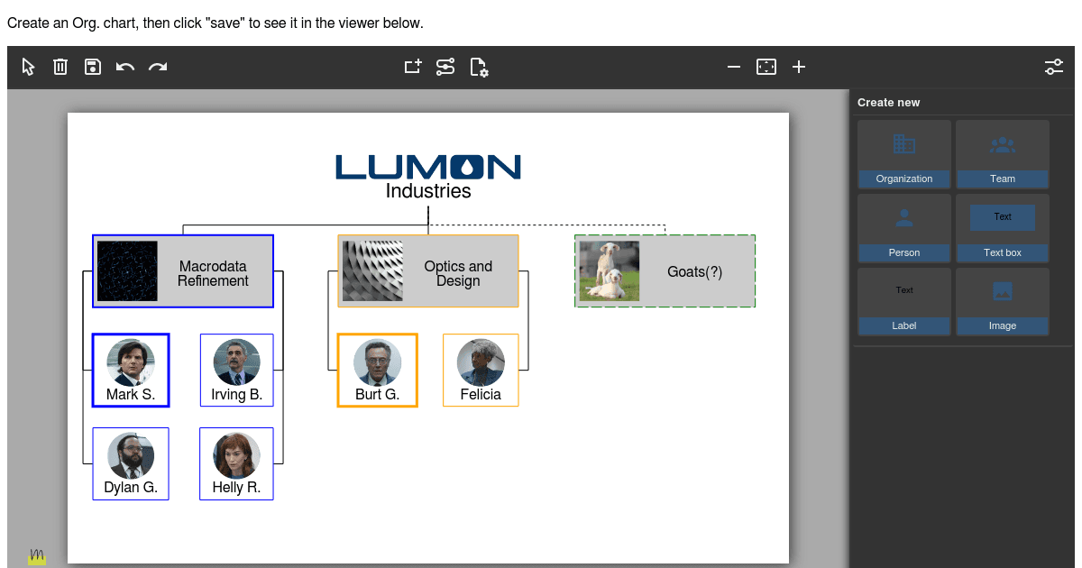
Task: Insert an Image from the sidebar
Action: (1003, 300)
